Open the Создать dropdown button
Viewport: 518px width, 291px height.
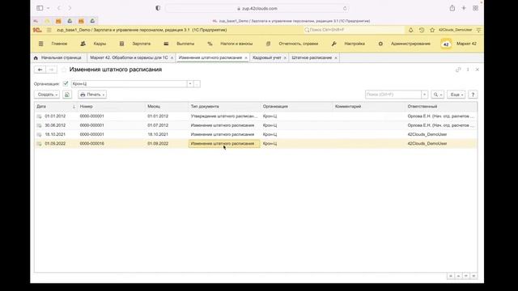point(47,95)
